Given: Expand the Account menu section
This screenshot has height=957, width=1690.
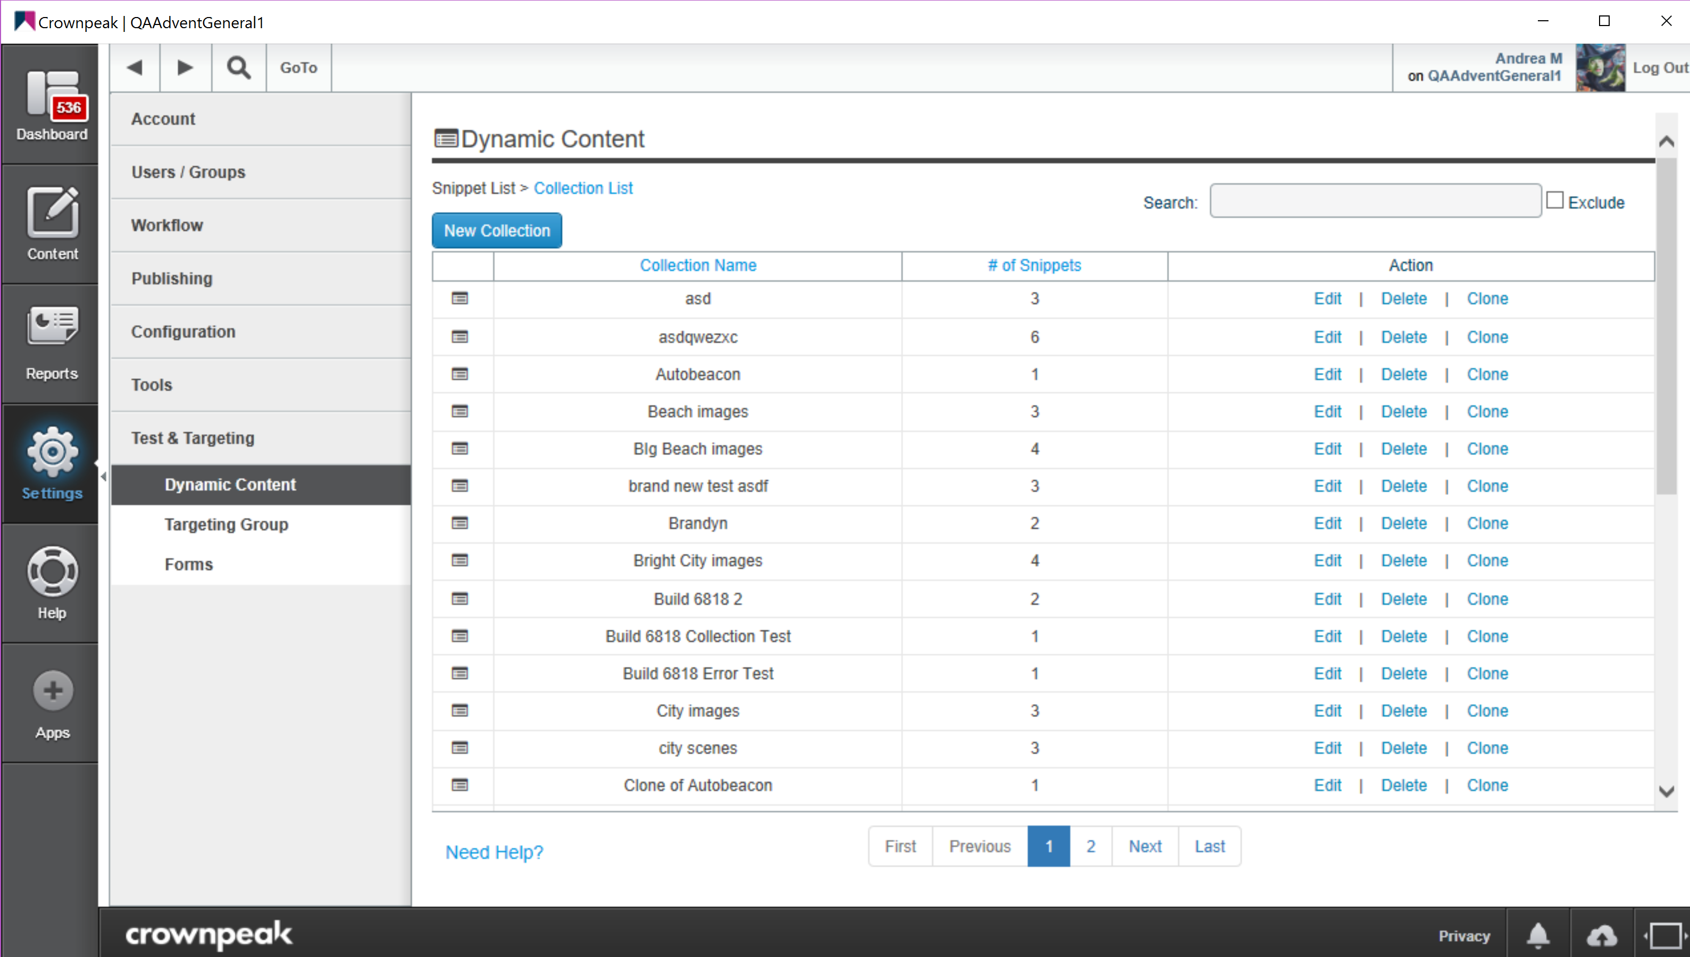Looking at the screenshot, I should click(x=261, y=119).
